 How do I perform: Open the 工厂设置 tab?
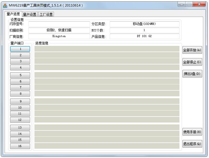(x=46, y=14)
